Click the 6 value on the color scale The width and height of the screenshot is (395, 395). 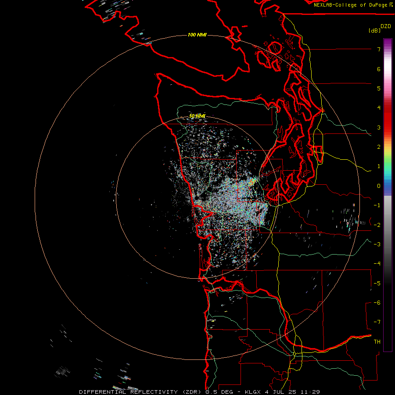coord(379,69)
